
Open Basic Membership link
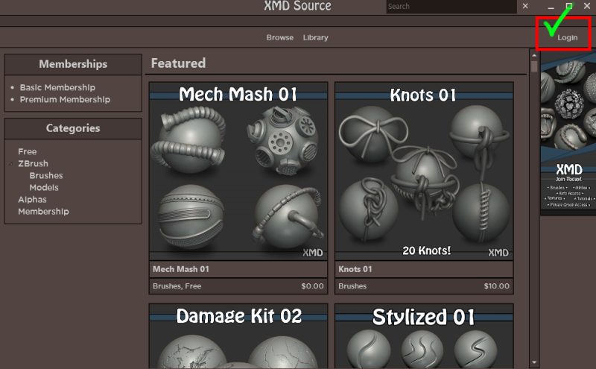[57, 87]
